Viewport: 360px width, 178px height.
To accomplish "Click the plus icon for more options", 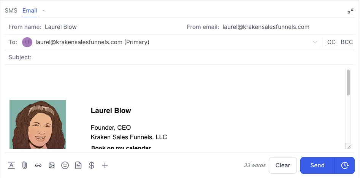I will (x=105, y=165).
